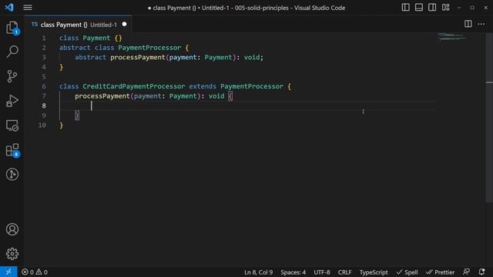Open the Explorer view

point(12,28)
